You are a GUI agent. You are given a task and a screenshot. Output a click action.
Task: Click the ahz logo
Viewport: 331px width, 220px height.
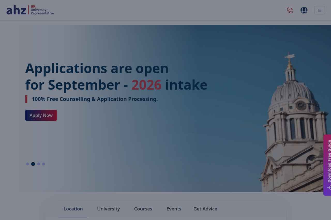[x=17, y=10]
